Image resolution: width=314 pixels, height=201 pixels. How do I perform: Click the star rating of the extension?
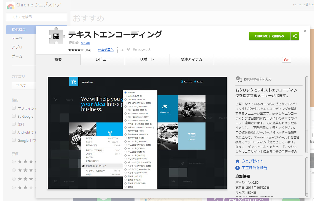[x=76, y=50]
